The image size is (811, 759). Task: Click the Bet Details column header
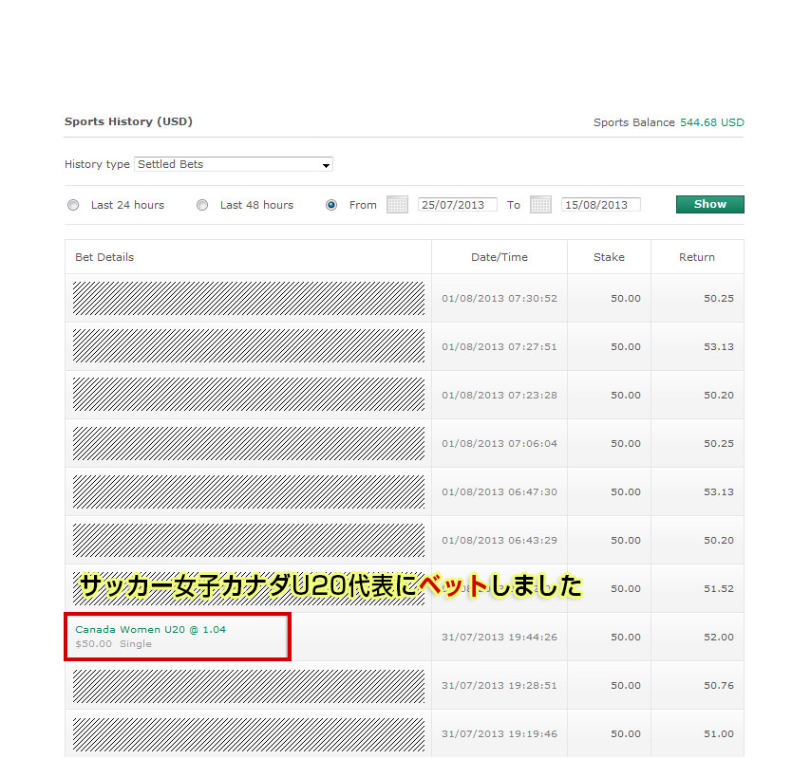click(104, 257)
